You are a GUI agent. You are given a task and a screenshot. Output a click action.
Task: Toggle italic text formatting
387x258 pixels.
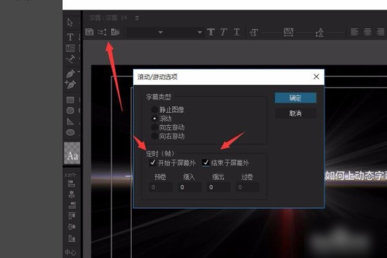pos(224,32)
